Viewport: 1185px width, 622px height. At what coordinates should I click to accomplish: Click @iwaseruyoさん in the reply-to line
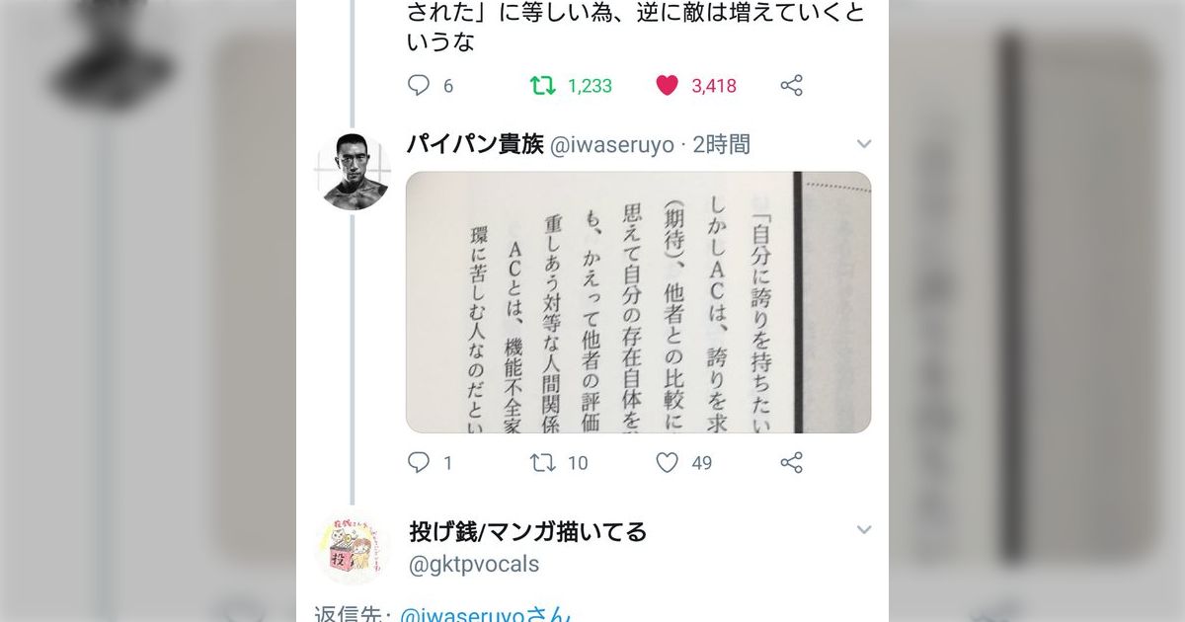click(x=485, y=614)
